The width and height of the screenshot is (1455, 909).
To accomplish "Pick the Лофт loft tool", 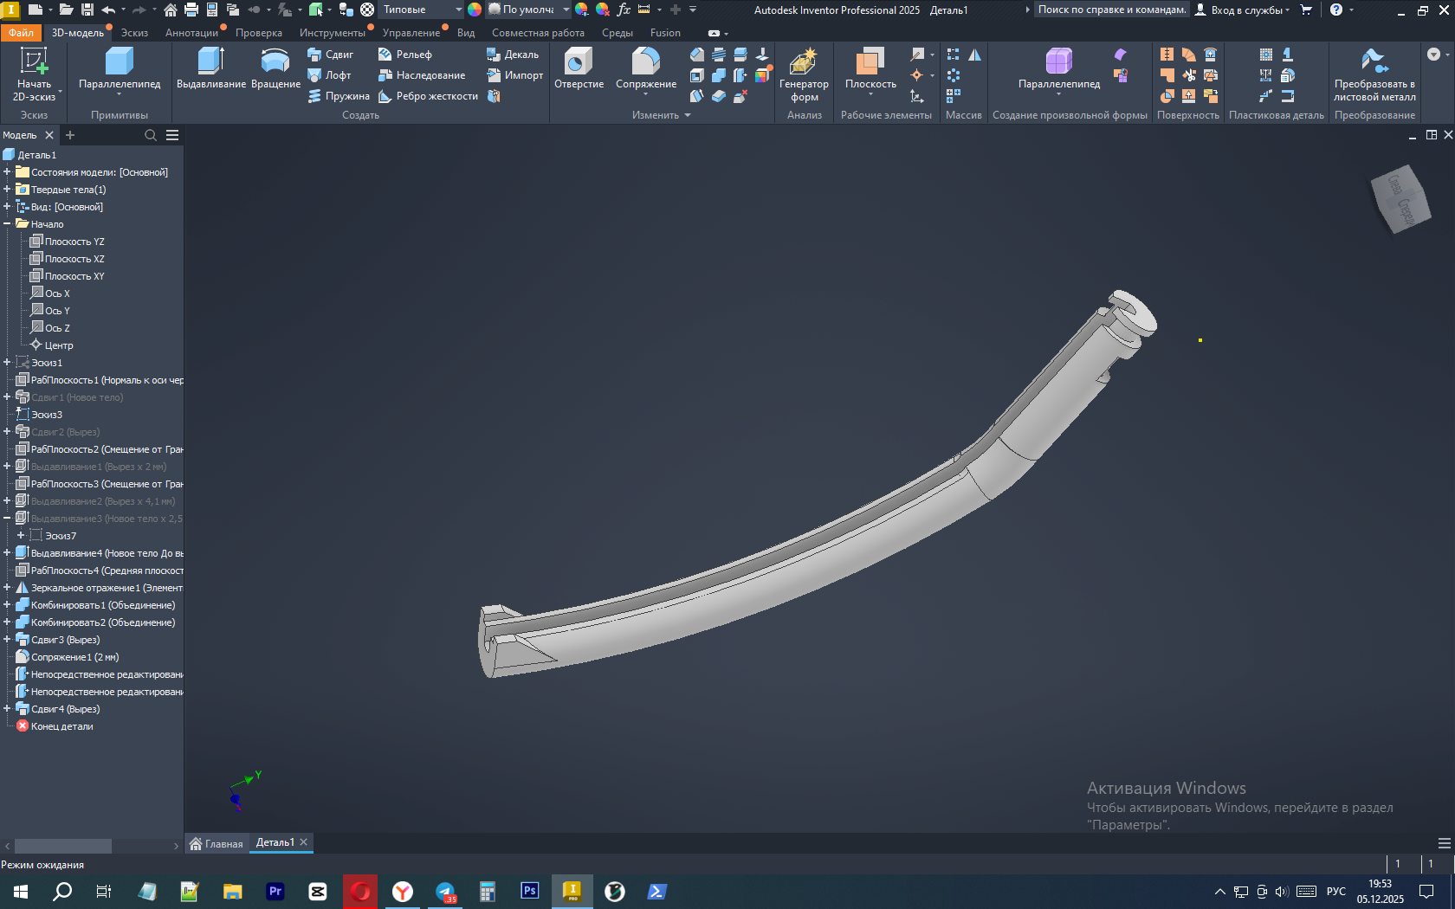I will click(329, 75).
